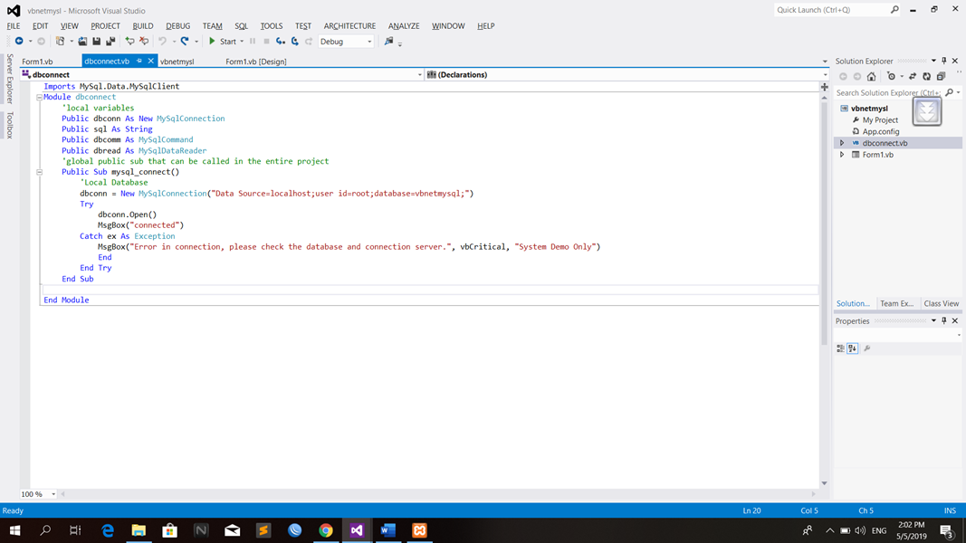The height and width of the screenshot is (543, 966).
Task: Toggle auto-hide pin on Properties panel
Action: [944, 320]
